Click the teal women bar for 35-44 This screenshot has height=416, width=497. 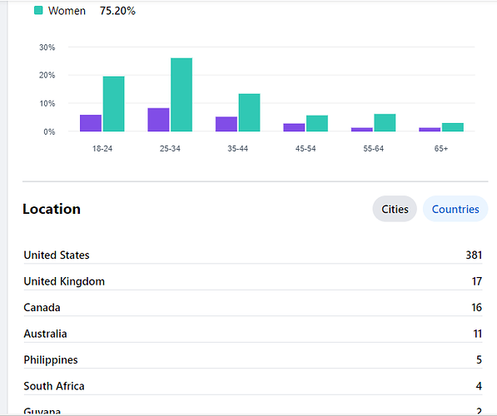[x=249, y=112]
